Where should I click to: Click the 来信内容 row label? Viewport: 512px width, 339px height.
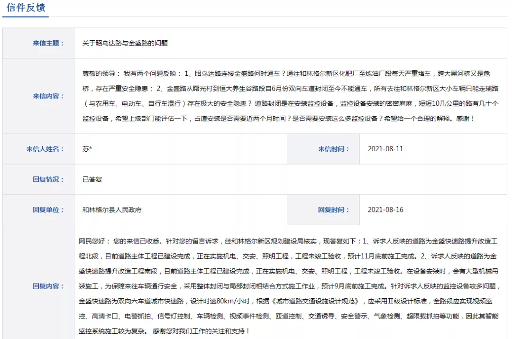click(48, 96)
